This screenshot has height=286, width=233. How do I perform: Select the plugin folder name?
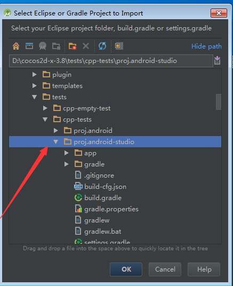[62, 75]
